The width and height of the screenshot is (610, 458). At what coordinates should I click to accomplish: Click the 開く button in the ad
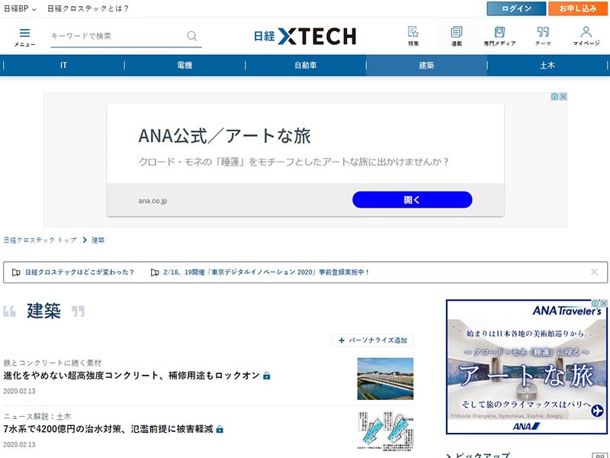pos(412,200)
